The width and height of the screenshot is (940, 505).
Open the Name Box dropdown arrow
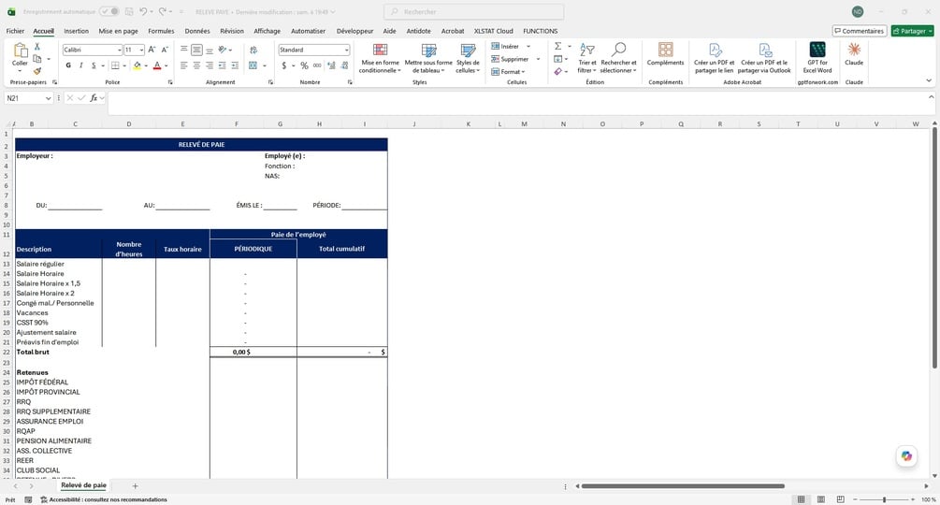(x=48, y=98)
